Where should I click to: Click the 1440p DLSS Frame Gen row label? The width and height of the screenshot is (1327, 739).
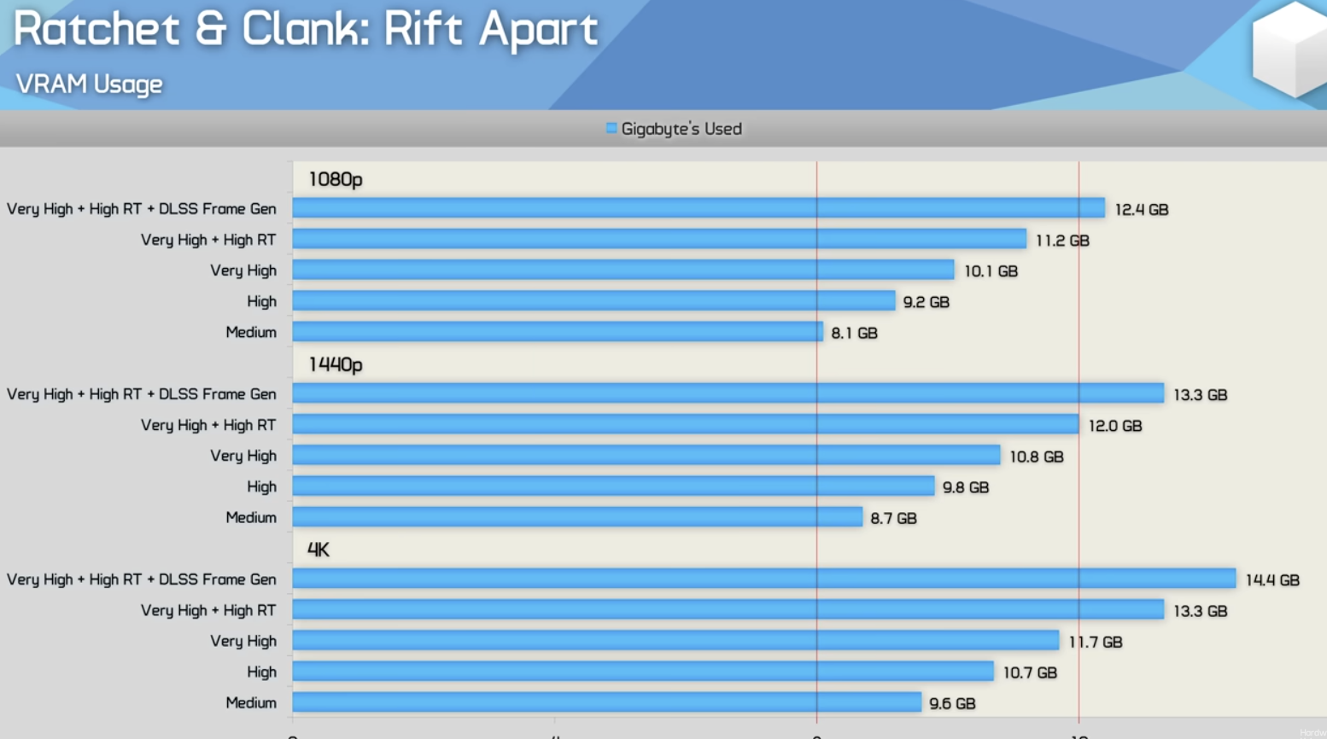(x=142, y=394)
